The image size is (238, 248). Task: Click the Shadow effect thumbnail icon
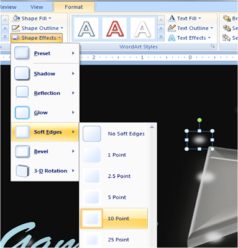coord(22,73)
